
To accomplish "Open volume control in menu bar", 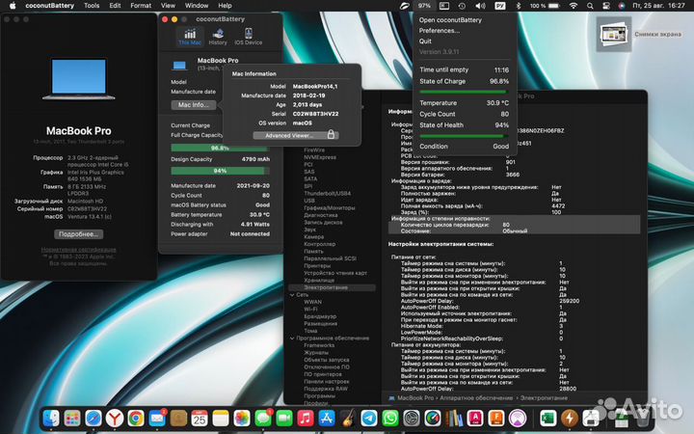I will pyautogui.click(x=480, y=6).
